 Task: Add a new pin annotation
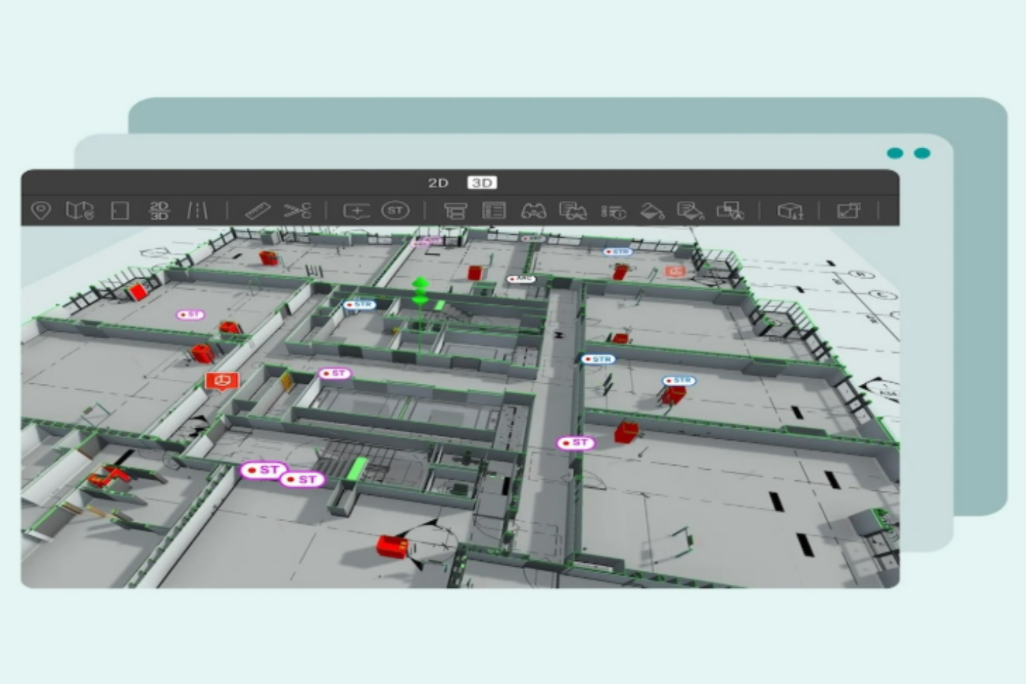click(356, 211)
